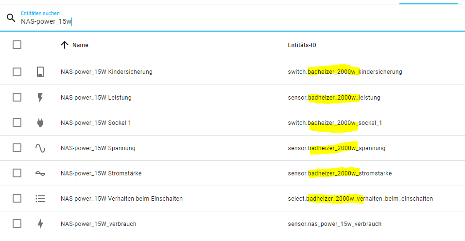Click the Kindersicherung phone icon
The width and height of the screenshot is (465, 241).
40,72
